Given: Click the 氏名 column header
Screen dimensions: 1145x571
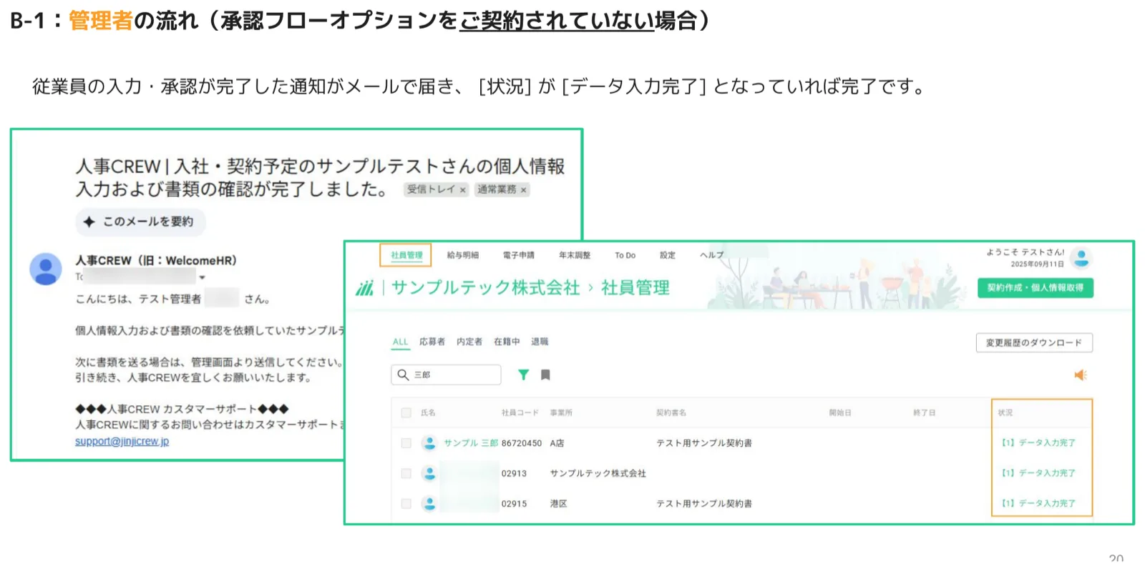Looking at the screenshot, I should click(428, 413).
